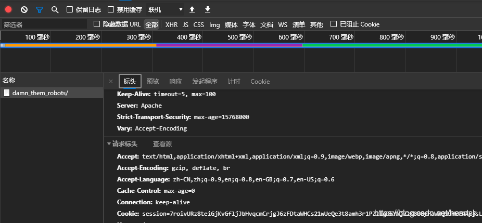Click the 名称 column header
Screen dimensions: 482x223
(52, 81)
